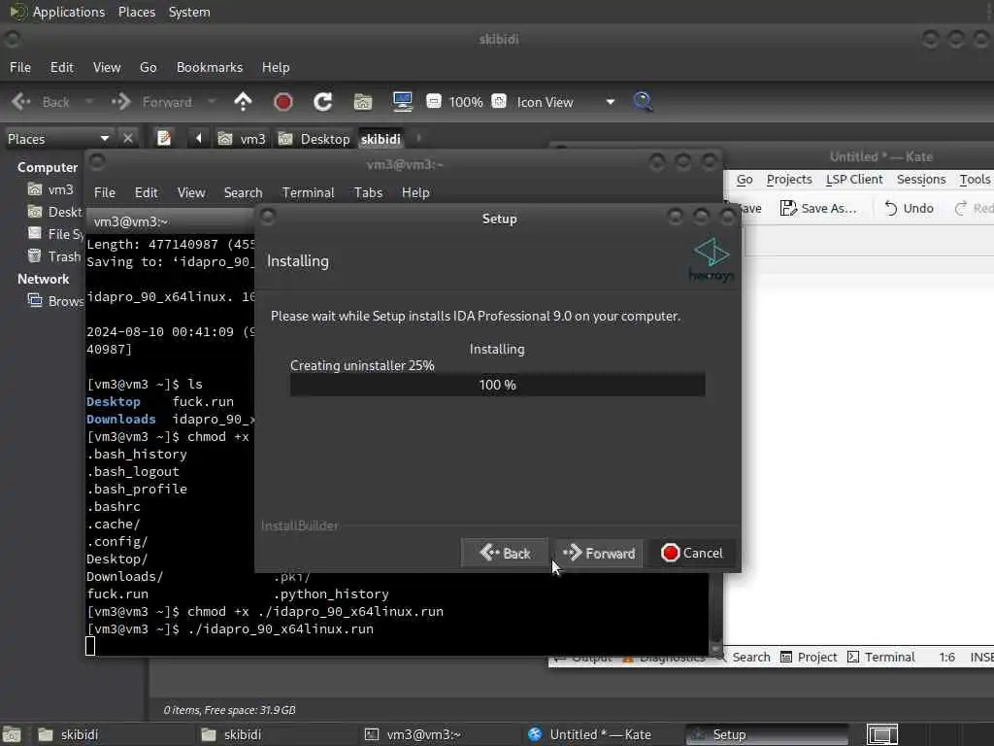Viewport: 994px width, 746px height.
Task: Click Back button in Setup dialog
Action: [505, 553]
